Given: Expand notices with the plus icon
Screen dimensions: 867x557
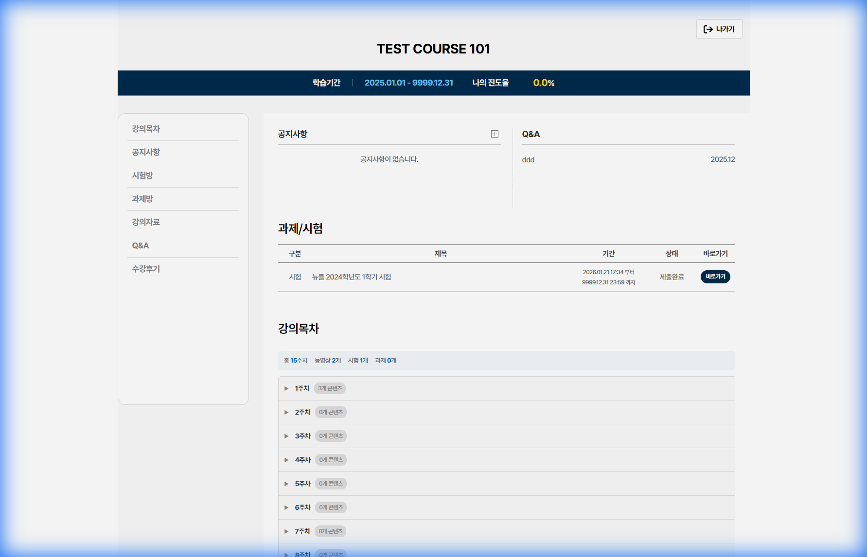Looking at the screenshot, I should pos(495,134).
